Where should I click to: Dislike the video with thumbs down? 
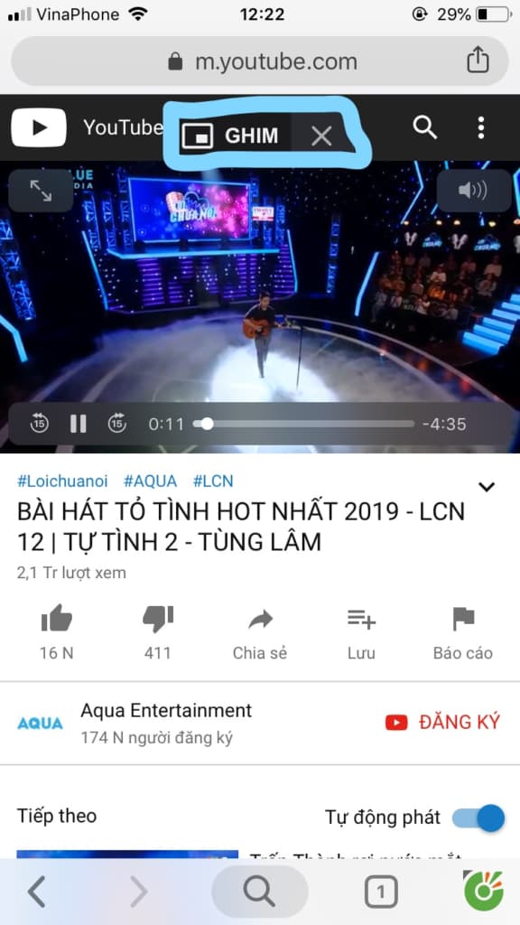coord(157,631)
